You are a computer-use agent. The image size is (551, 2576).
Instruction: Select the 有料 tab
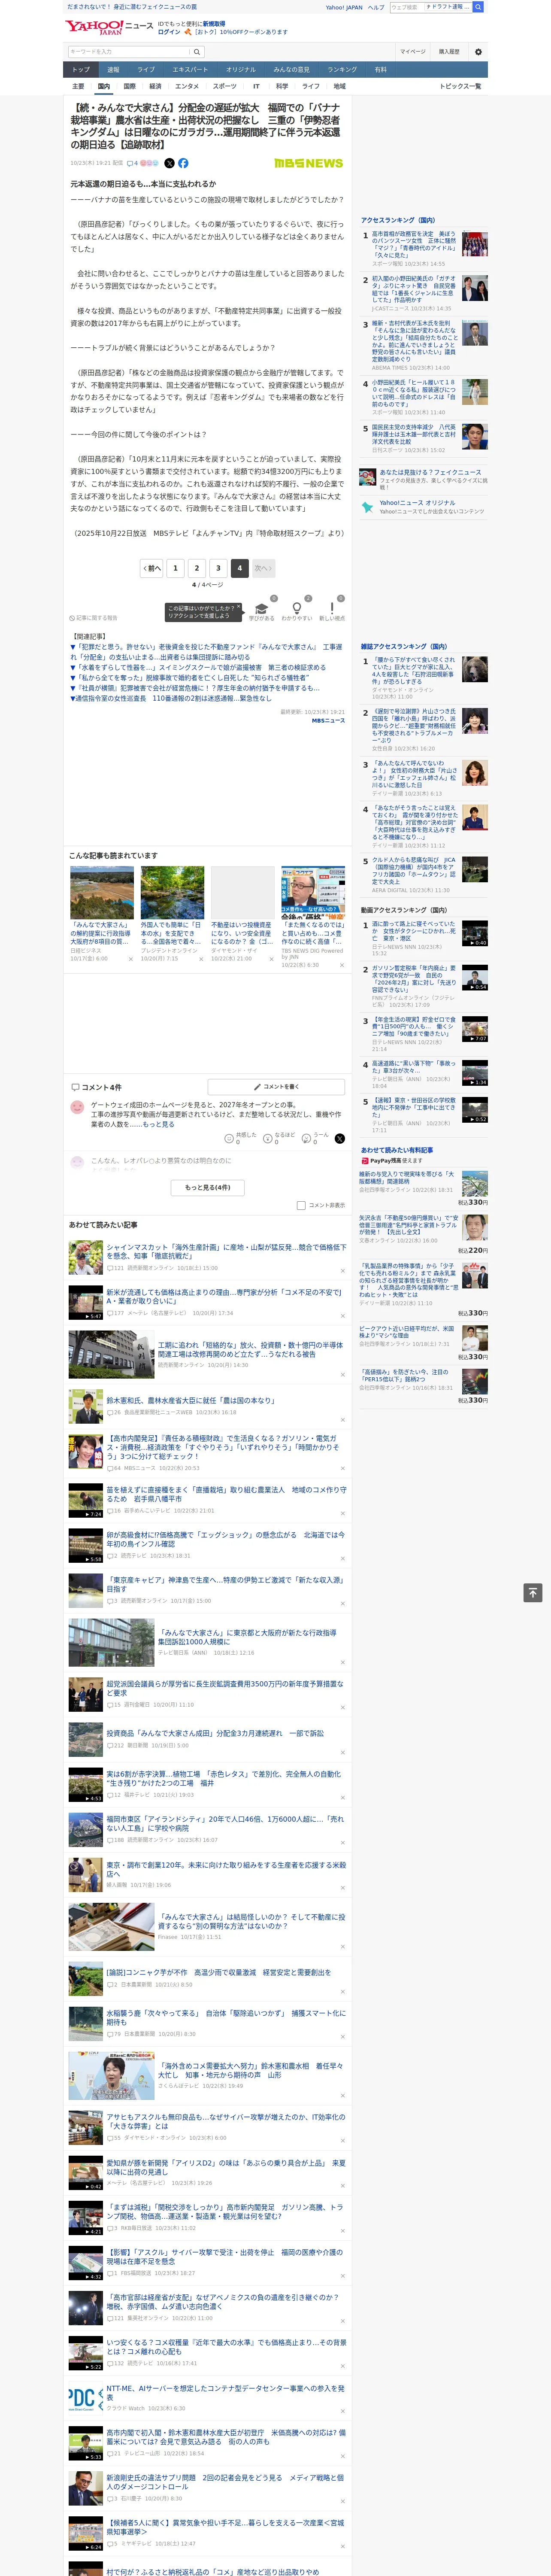pyautogui.click(x=381, y=70)
